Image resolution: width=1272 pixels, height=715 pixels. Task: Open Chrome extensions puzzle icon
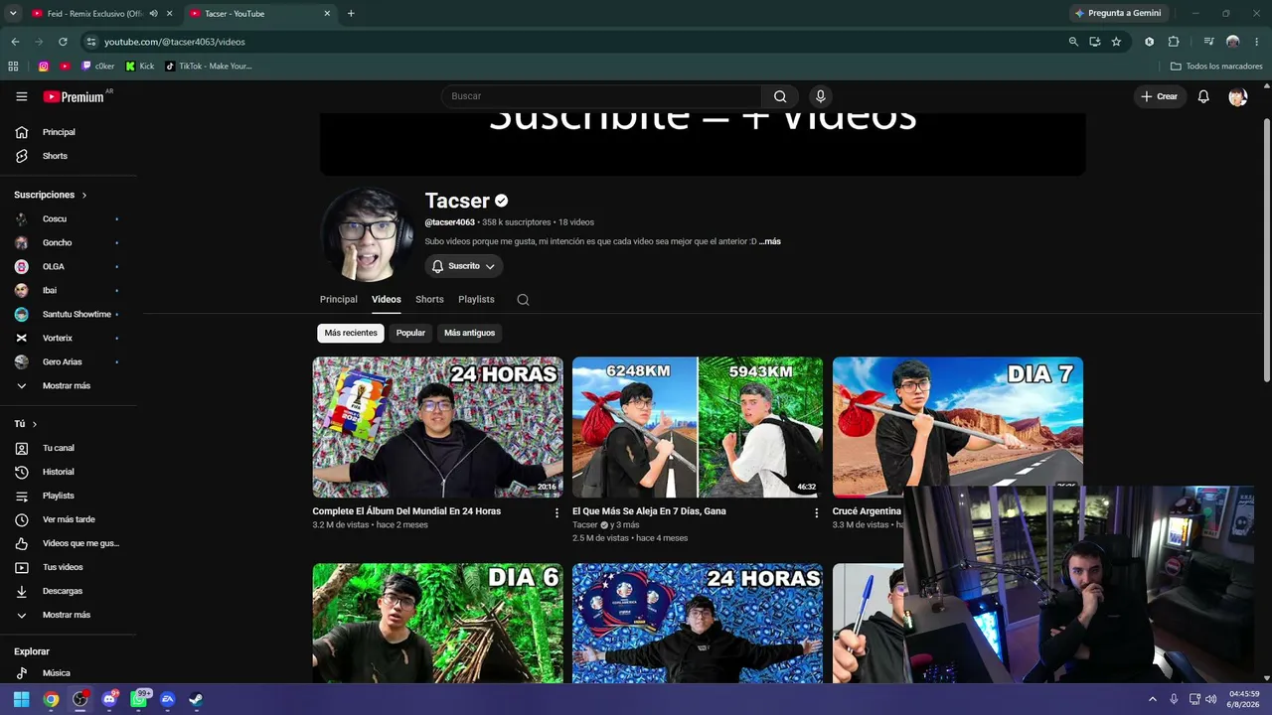point(1174,42)
